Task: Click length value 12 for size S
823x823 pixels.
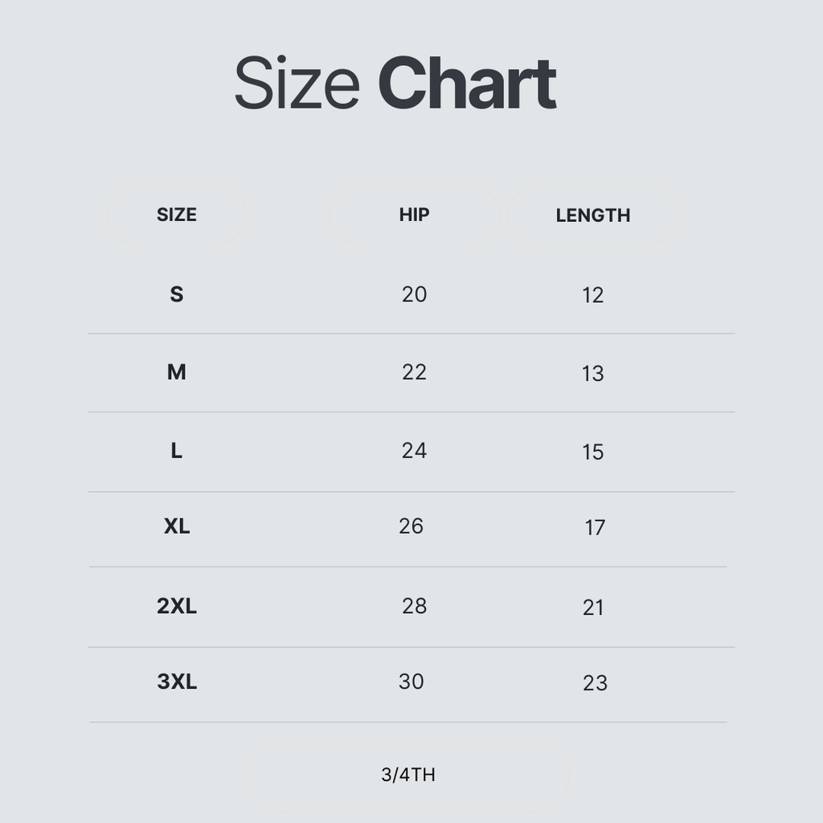Action: pos(593,295)
